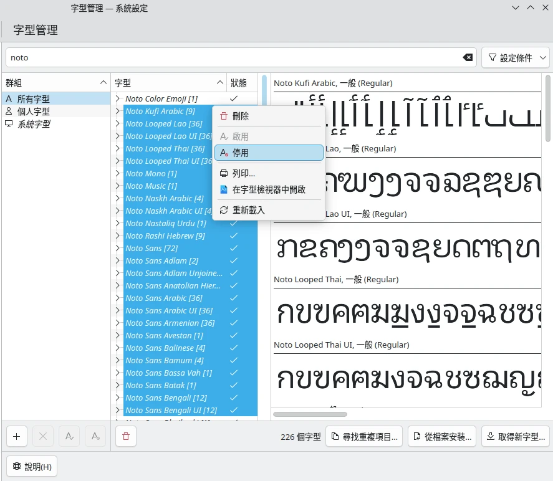
Task: Click the 取得新字型 button
Action: (516, 437)
